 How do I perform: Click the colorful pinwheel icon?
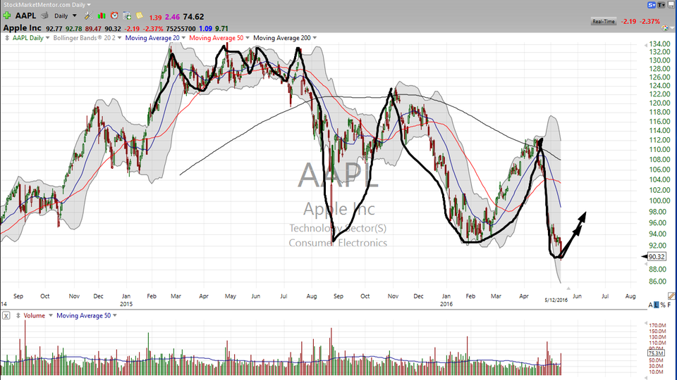point(664,28)
